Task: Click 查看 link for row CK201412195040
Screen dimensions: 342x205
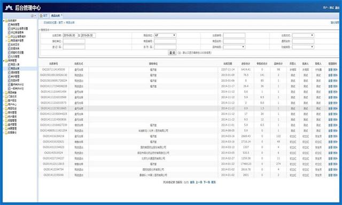Action: point(330,175)
